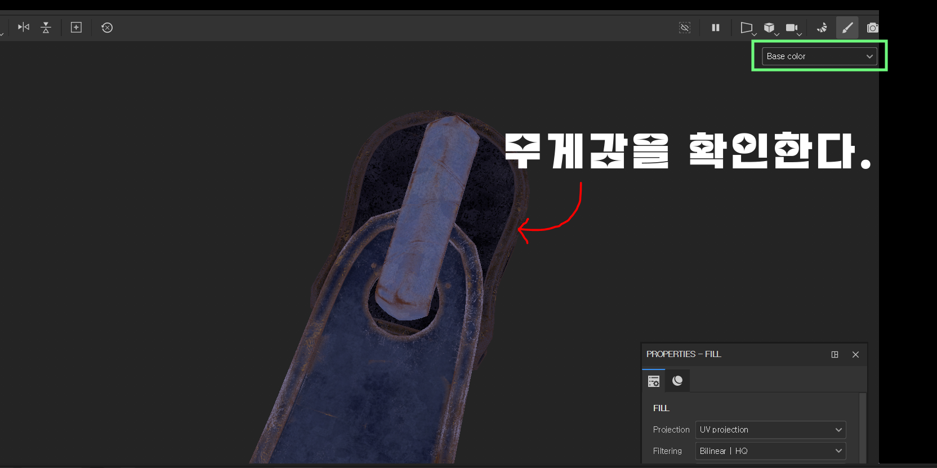Undock the Properties - Fill panel
The height and width of the screenshot is (468, 937).
tap(835, 354)
